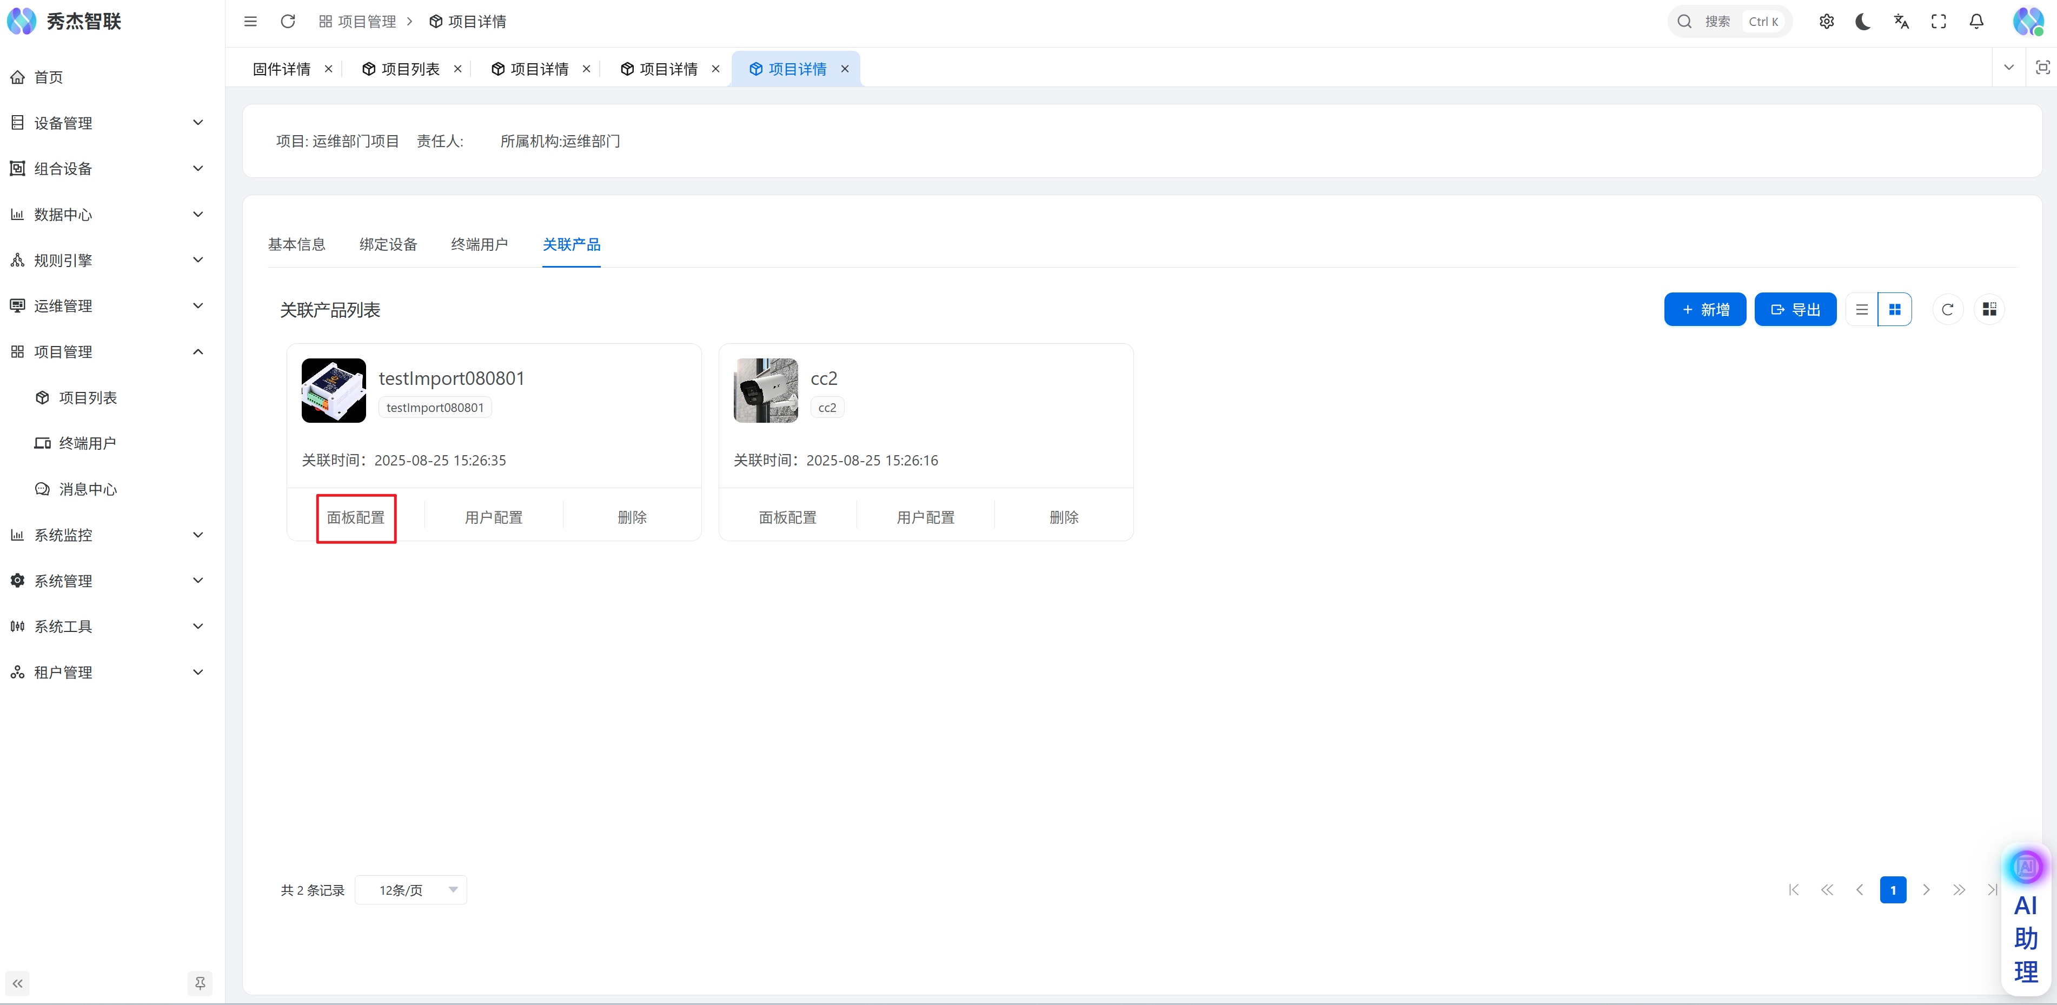2057x1005 pixels.
Task: Click the 新增 button
Action: click(x=1704, y=310)
